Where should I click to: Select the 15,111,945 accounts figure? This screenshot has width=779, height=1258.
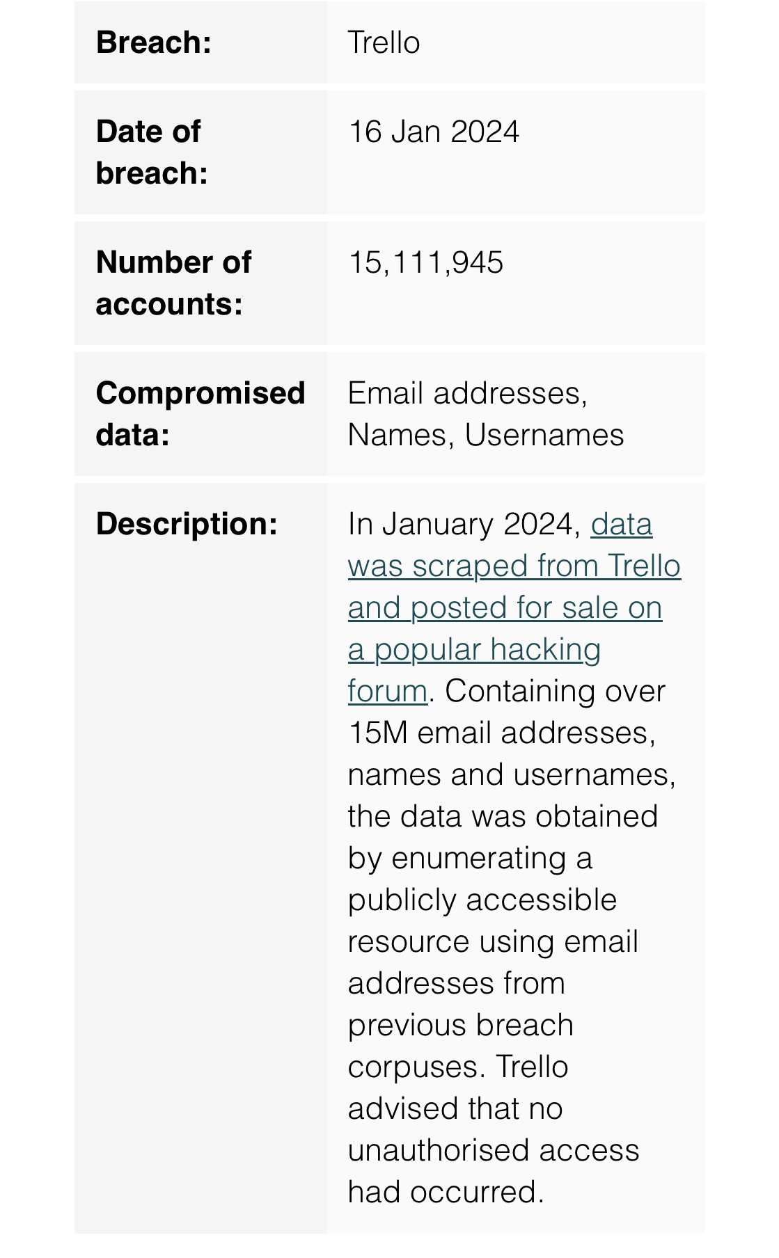[425, 263]
